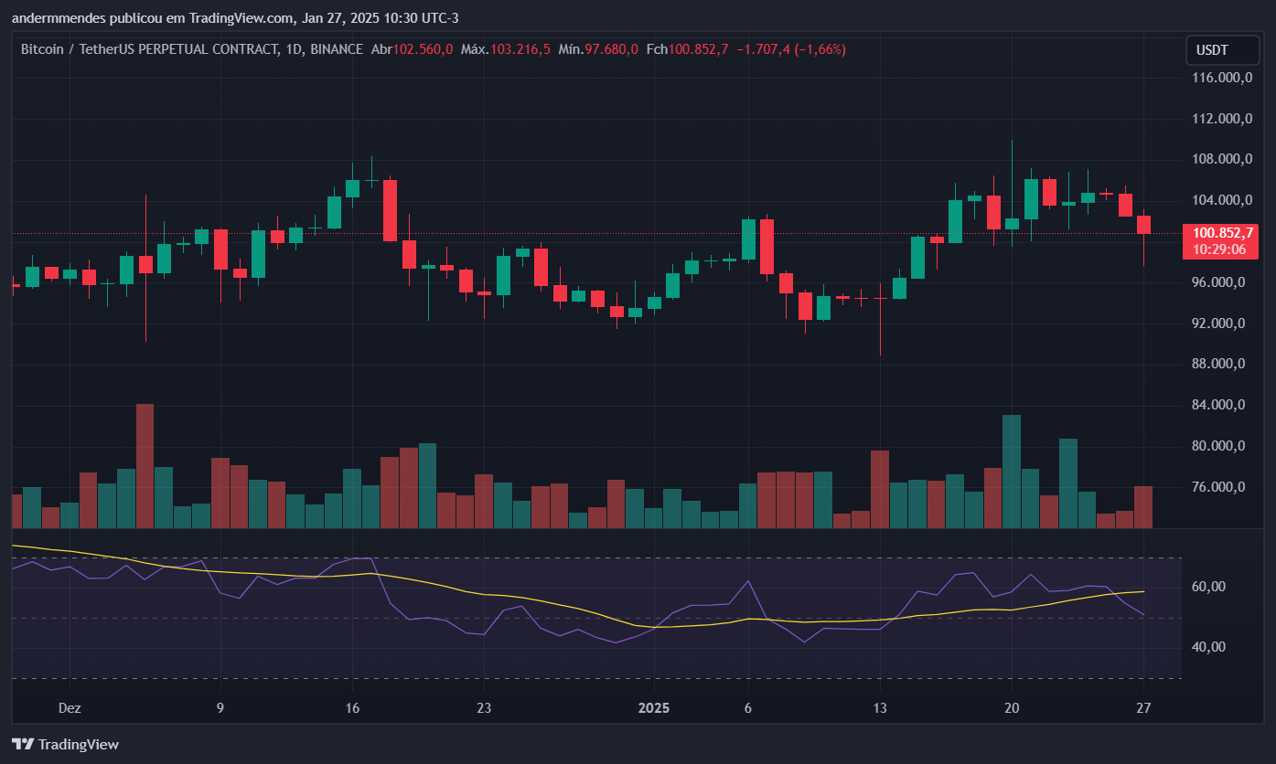The width and height of the screenshot is (1276, 764).
Task: Select the low value Mín. 97.680,0
Action: click(598, 49)
